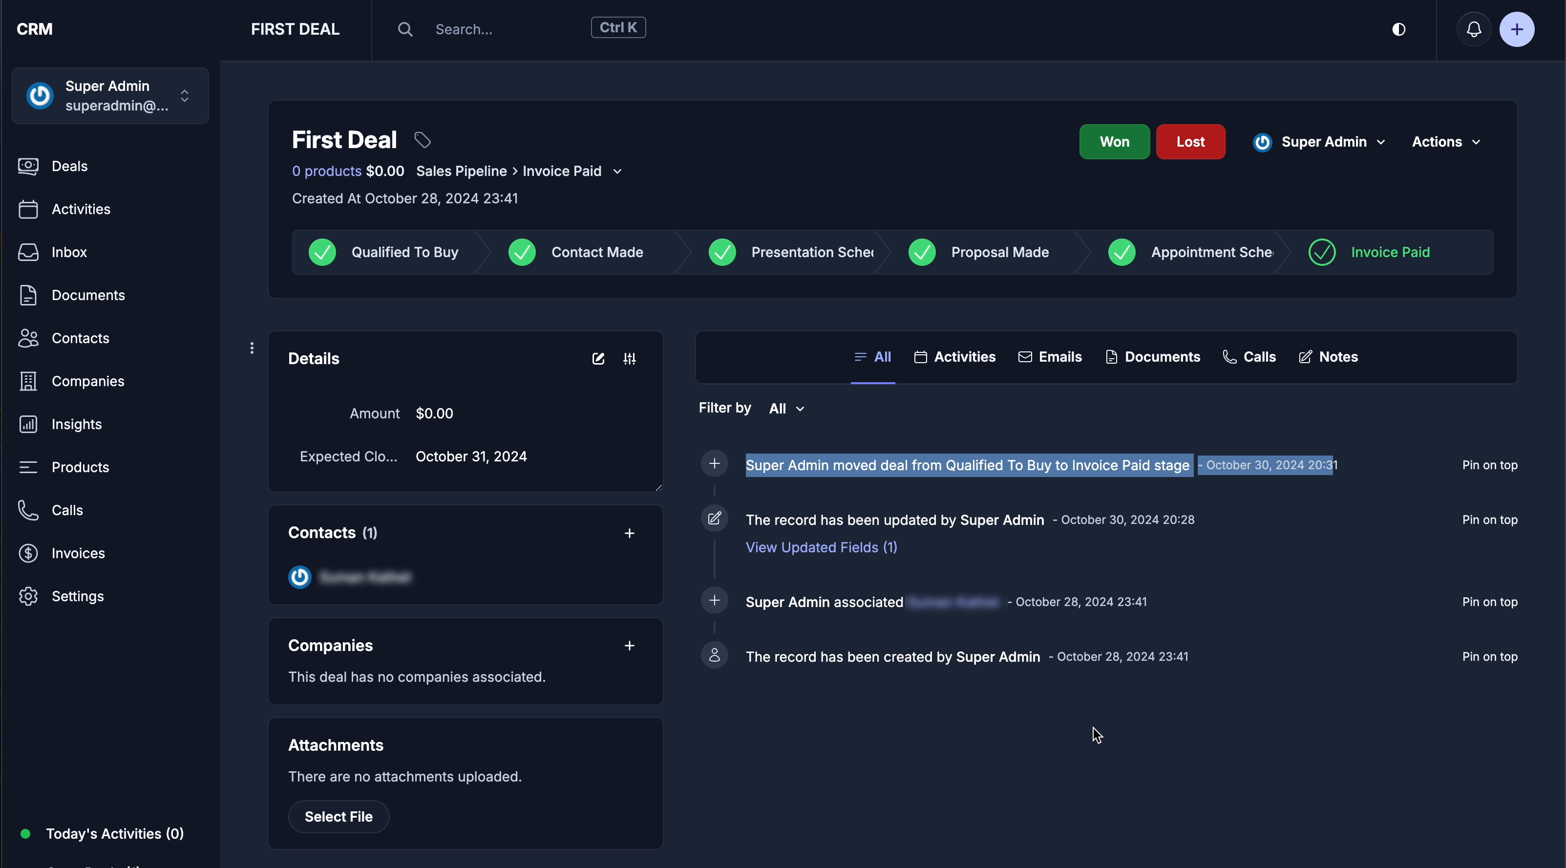
Task: Switch to the Notes tab
Action: click(x=1328, y=357)
